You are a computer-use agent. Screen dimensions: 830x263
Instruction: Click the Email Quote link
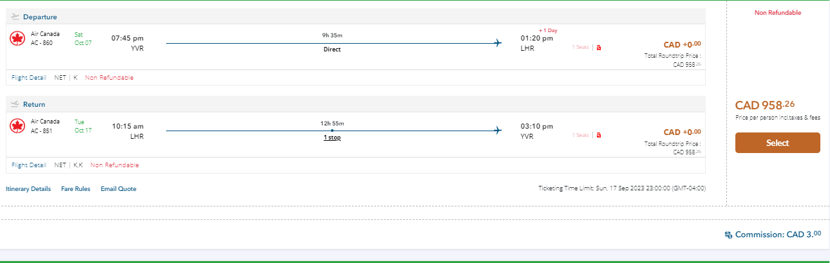[118, 189]
